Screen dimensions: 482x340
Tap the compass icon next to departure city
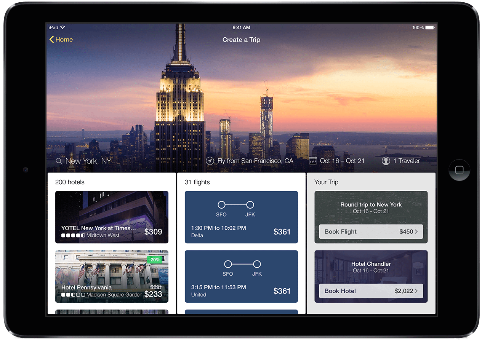tap(210, 161)
